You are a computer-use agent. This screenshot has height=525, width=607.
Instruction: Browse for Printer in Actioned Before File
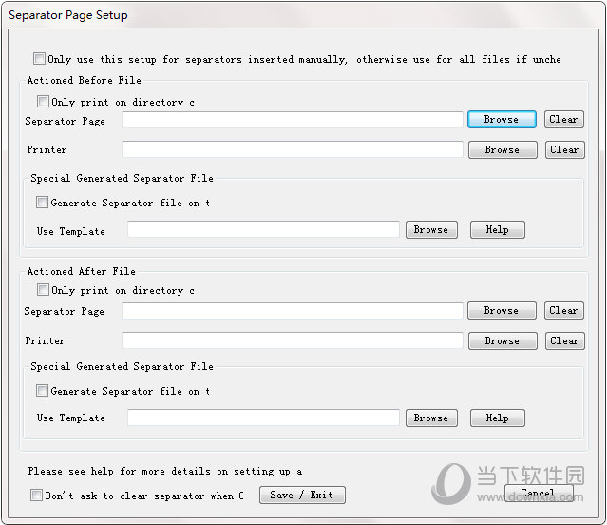502,150
